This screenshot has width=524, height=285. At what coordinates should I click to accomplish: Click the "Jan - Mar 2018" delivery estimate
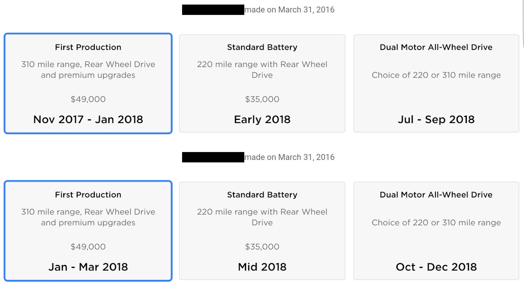(88, 267)
